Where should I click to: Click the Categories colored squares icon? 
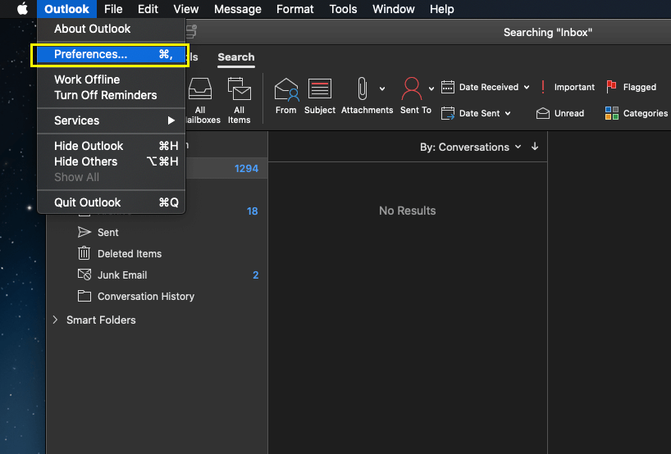coord(611,113)
